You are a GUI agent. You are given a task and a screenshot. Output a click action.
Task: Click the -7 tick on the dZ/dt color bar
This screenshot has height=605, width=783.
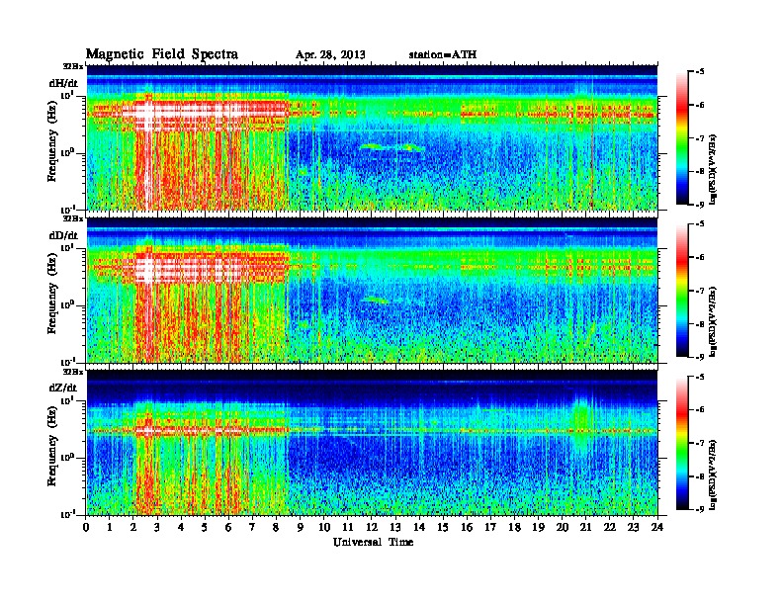(x=700, y=443)
